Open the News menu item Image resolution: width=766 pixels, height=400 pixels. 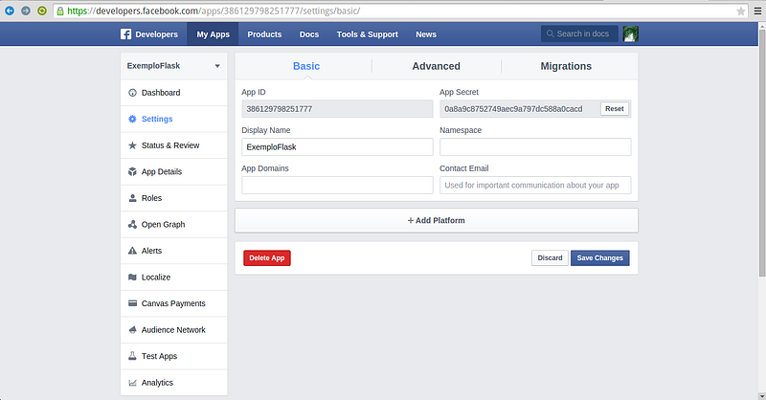coord(426,34)
